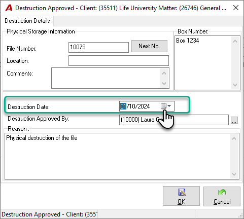
Task: Click the Destruction Approved By field
Action: pos(174,120)
